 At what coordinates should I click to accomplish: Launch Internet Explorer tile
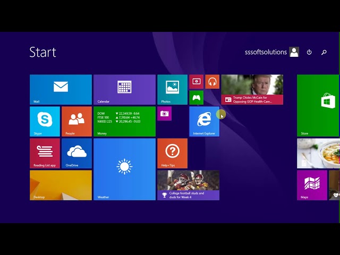point(204,122)
